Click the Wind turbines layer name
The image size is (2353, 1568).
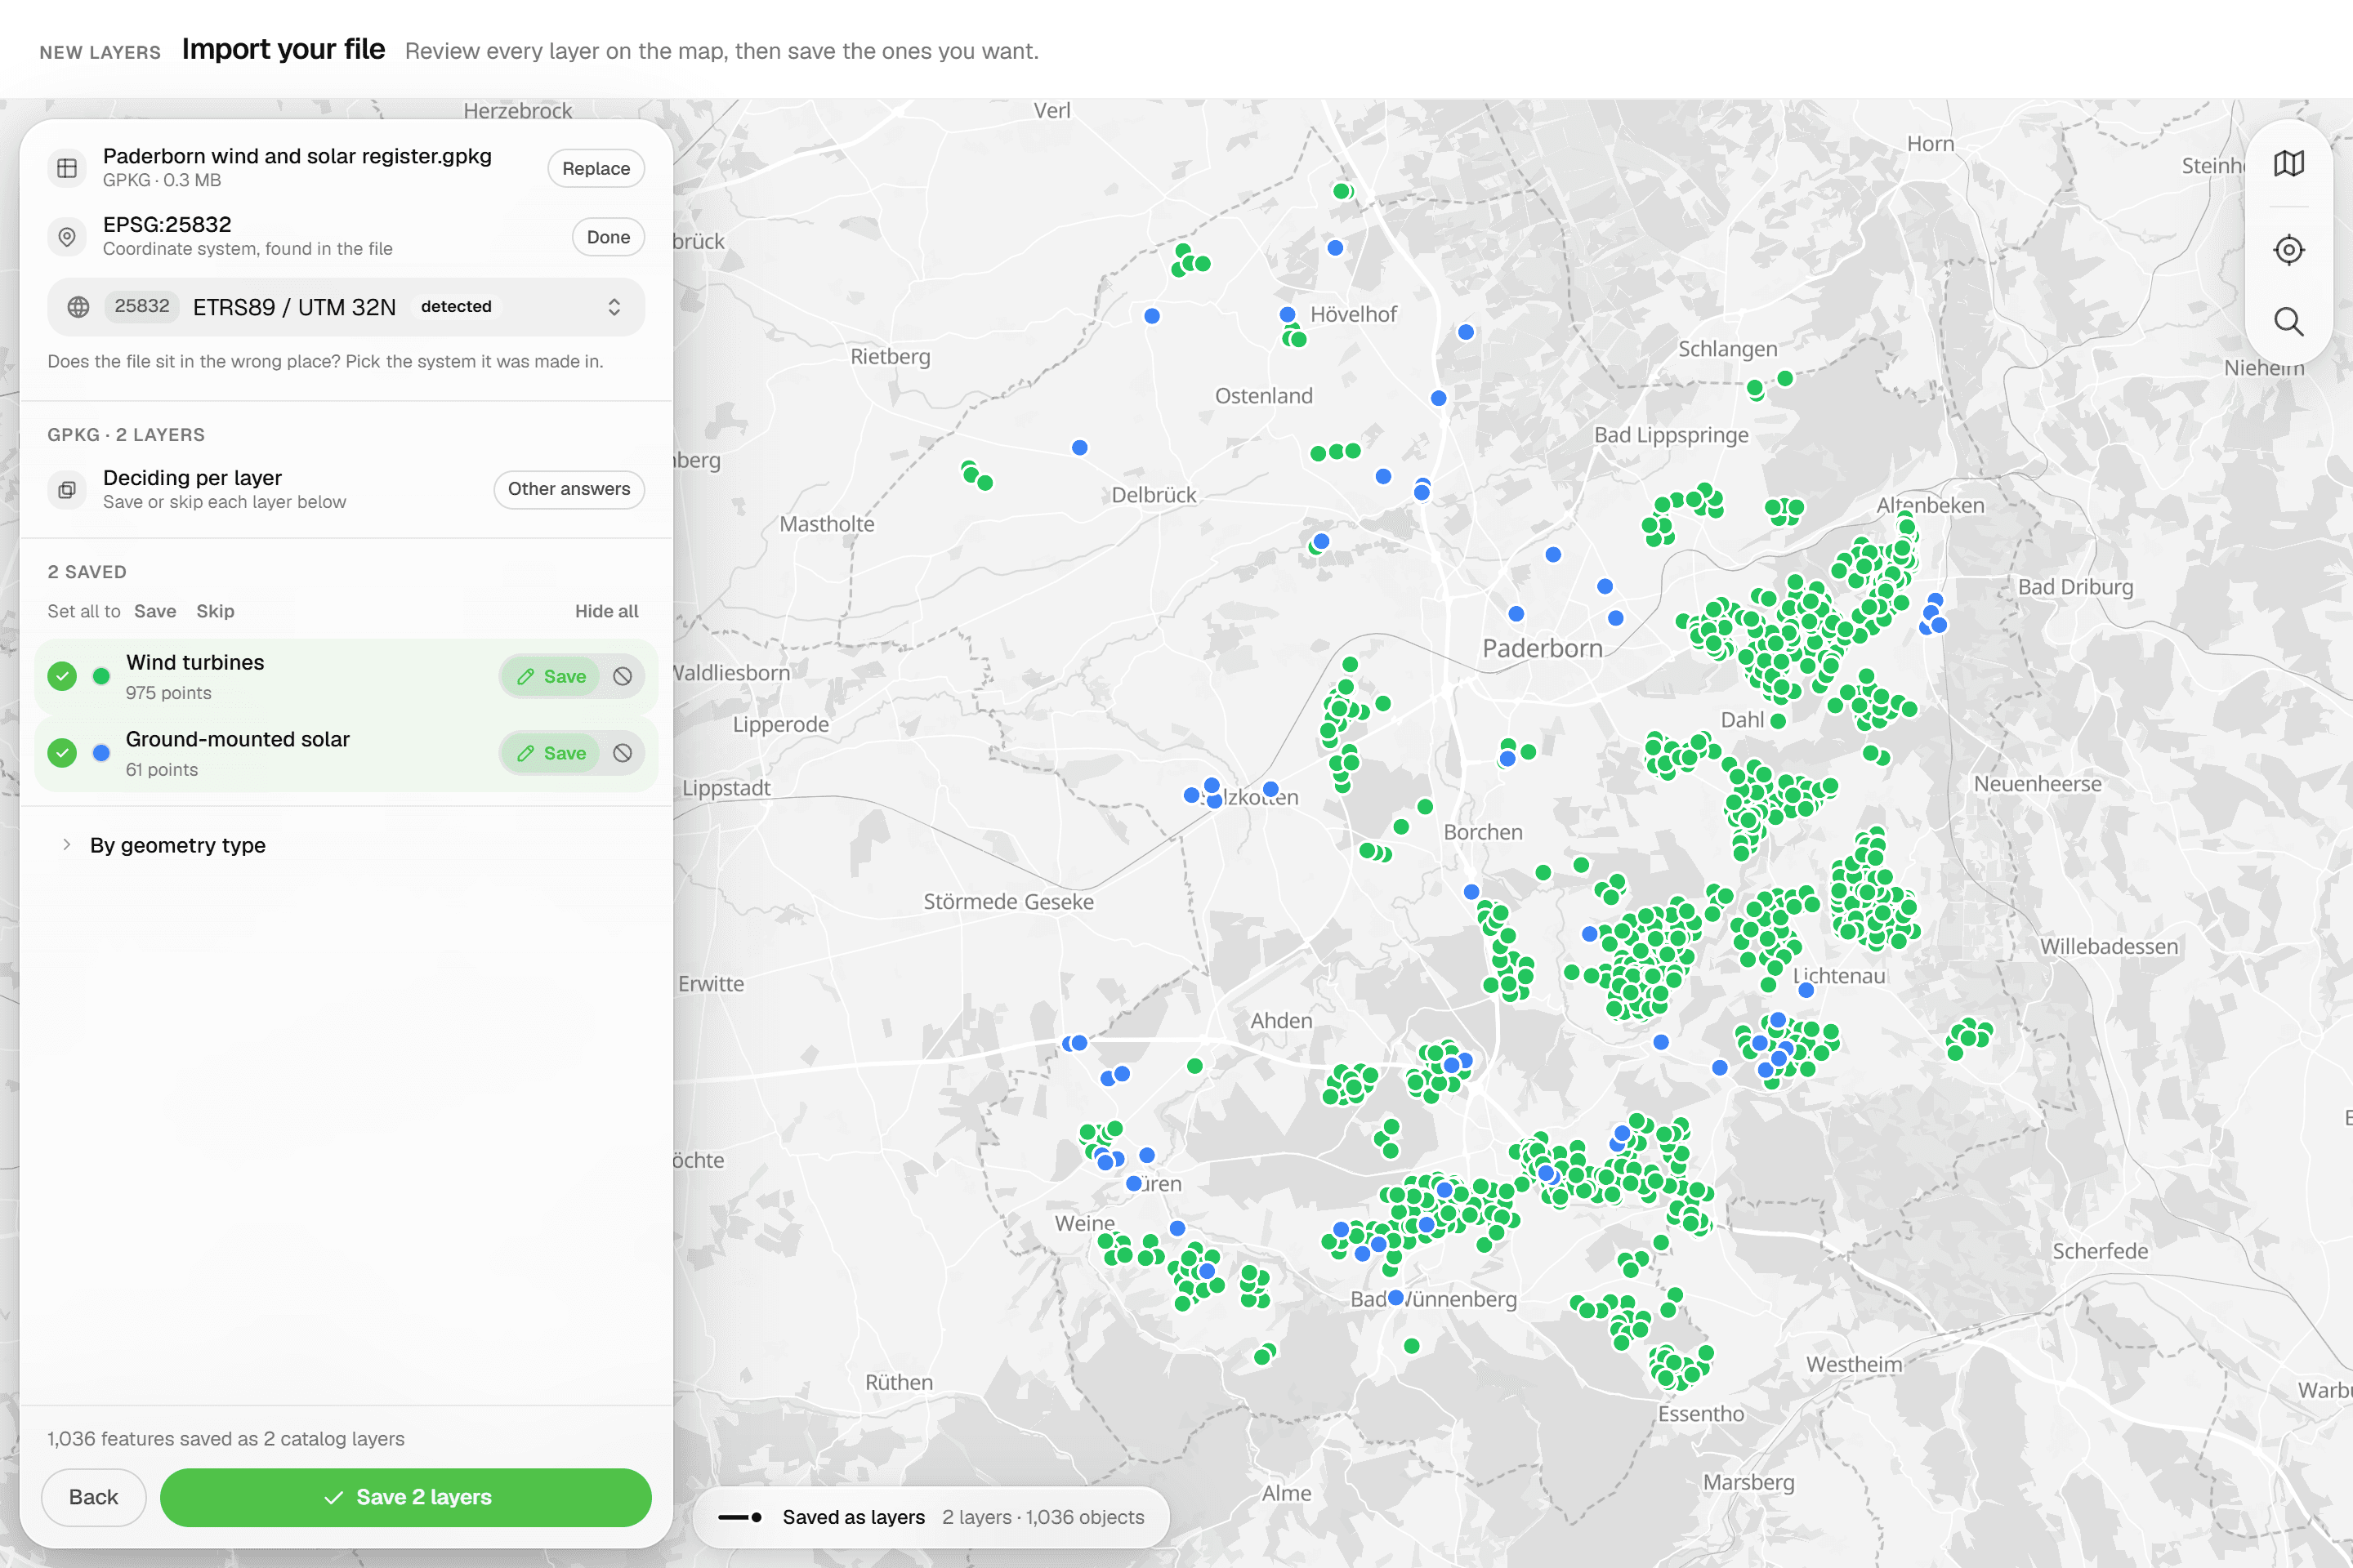tap(195, 662)
